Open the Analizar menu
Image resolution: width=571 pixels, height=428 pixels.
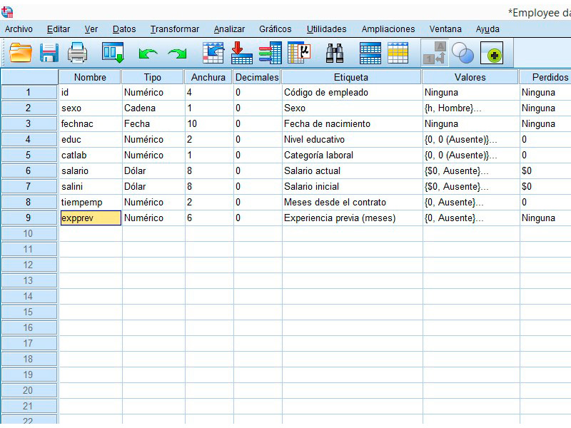coord(229,29)
